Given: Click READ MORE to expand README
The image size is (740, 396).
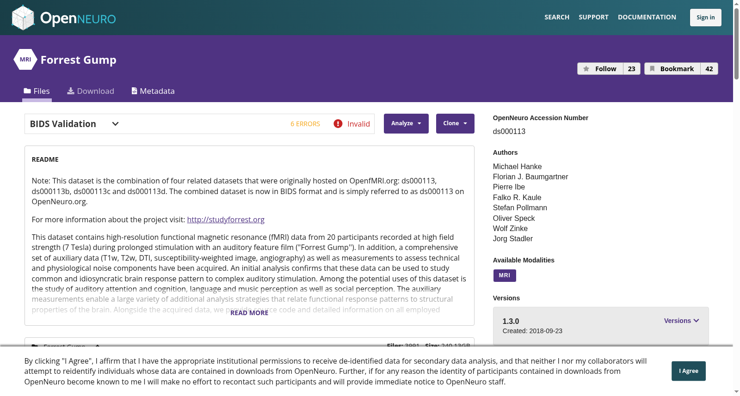Looking at the screenshot, I should click(x=249, y=313).
